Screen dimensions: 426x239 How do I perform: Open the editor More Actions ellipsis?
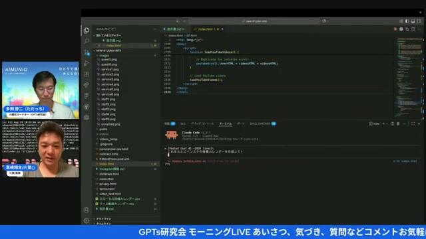(x=419, y=29)
